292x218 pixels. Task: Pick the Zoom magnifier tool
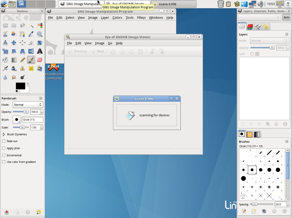click(40, 34)
